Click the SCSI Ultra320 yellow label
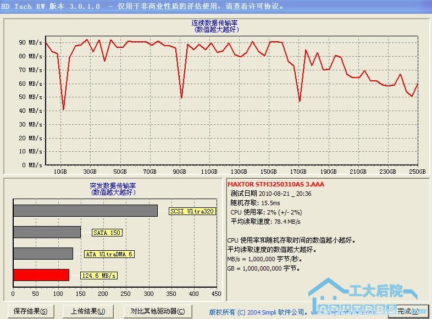432x319 pixels. point(192,211)
